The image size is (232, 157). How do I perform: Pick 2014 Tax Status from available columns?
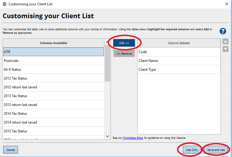tap(53, 114)
